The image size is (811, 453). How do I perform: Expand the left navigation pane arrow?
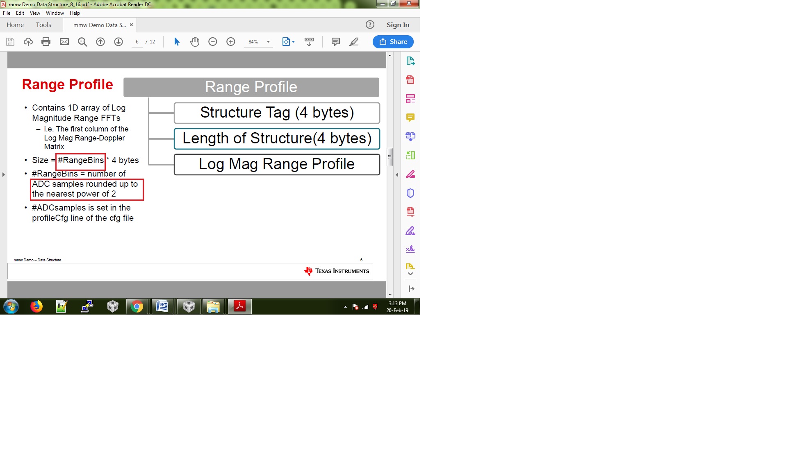(x=4, y=174)
